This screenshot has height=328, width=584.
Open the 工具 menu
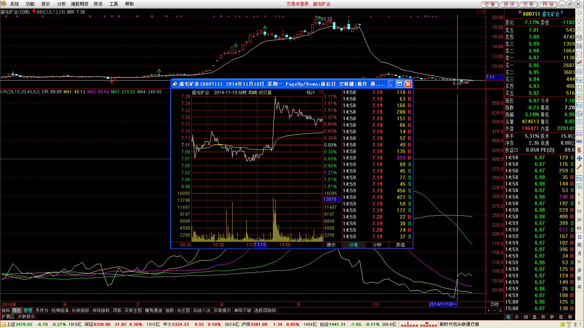pyautogui.click(x=114, y=4)
